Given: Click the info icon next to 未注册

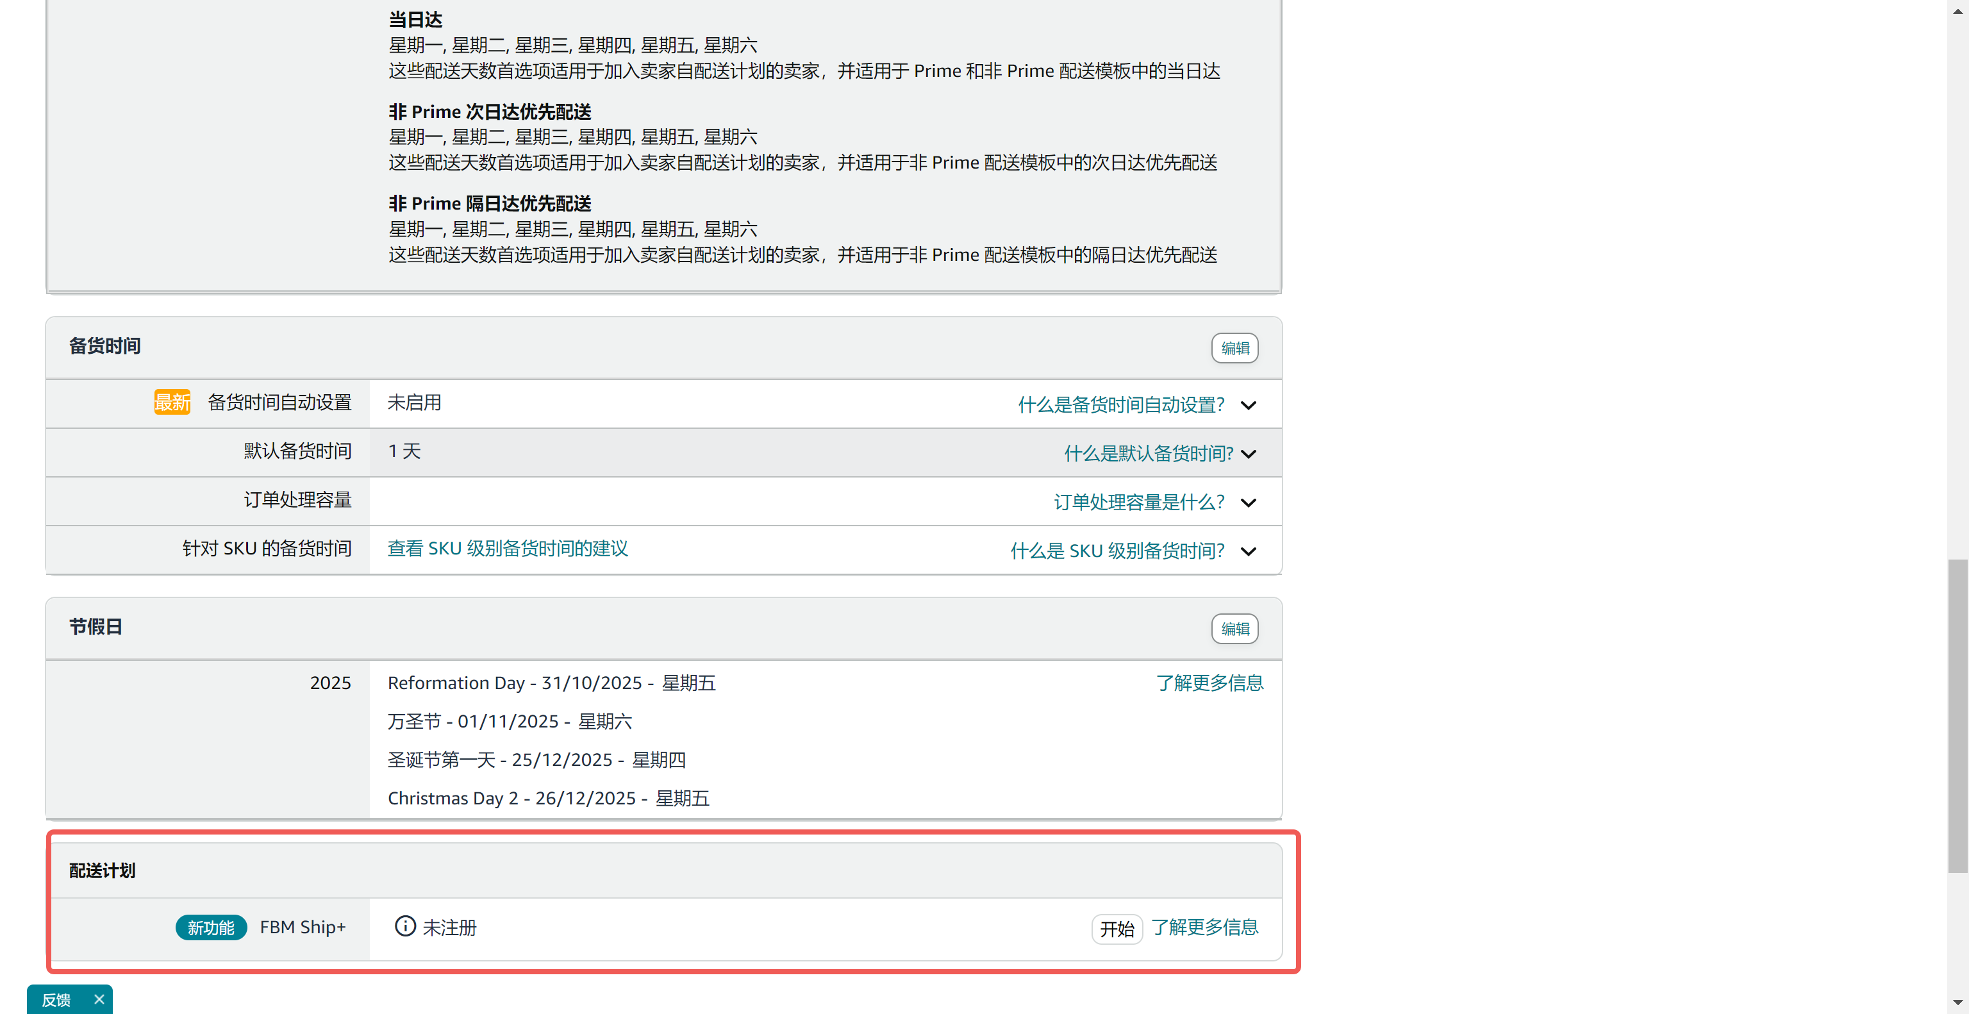Looking at the screenshot, I should click(405, 926).
